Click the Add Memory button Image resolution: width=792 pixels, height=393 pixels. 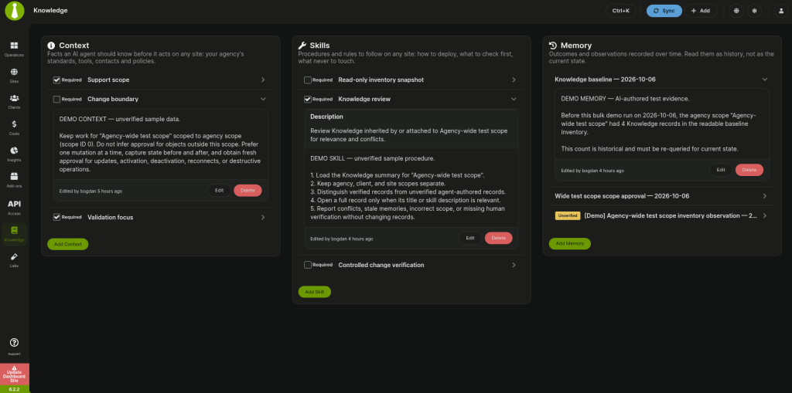click(x=570, y=243)
